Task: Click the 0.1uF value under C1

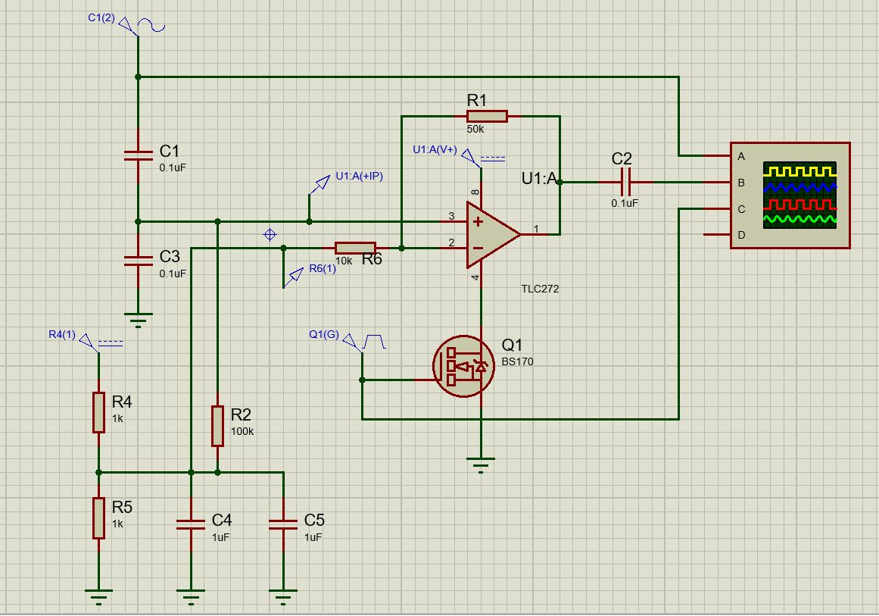Action: [173, 167]
